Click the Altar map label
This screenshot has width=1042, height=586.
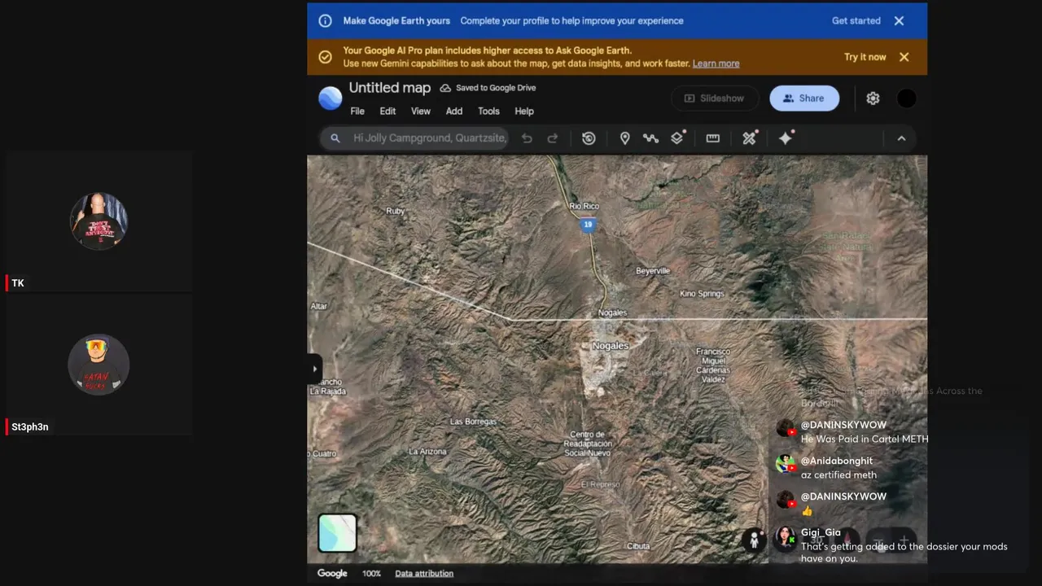(318, 306)
